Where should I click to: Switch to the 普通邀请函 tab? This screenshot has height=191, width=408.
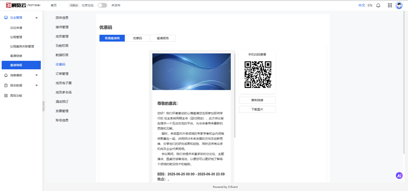tap(112, 38)
